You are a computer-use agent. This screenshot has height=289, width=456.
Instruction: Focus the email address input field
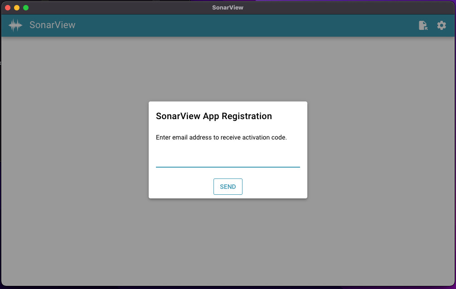coord(228,159)
